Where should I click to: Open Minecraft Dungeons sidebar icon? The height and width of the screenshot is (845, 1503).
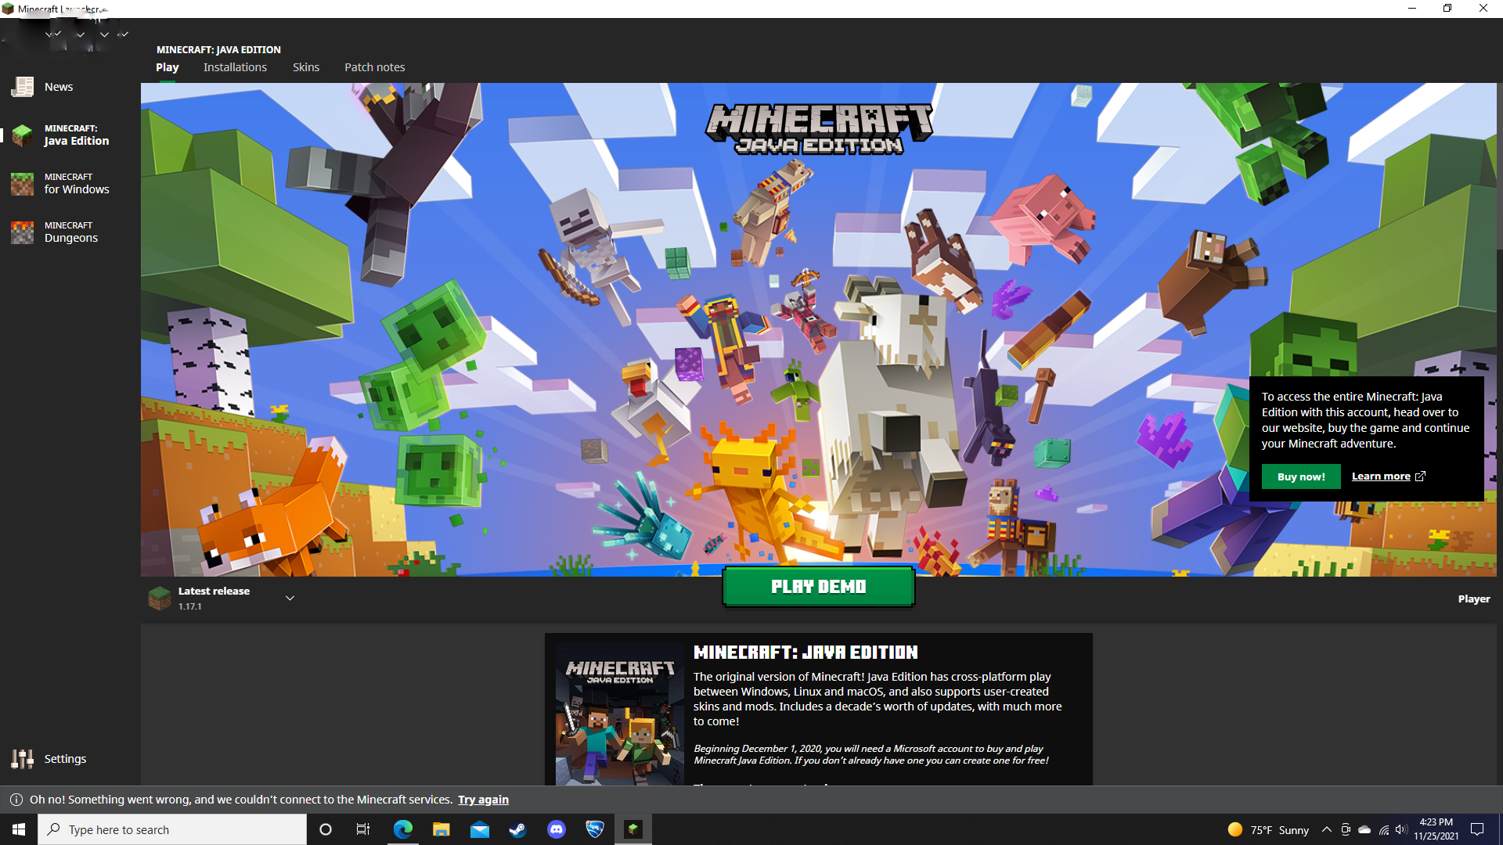tap(23, 232)
